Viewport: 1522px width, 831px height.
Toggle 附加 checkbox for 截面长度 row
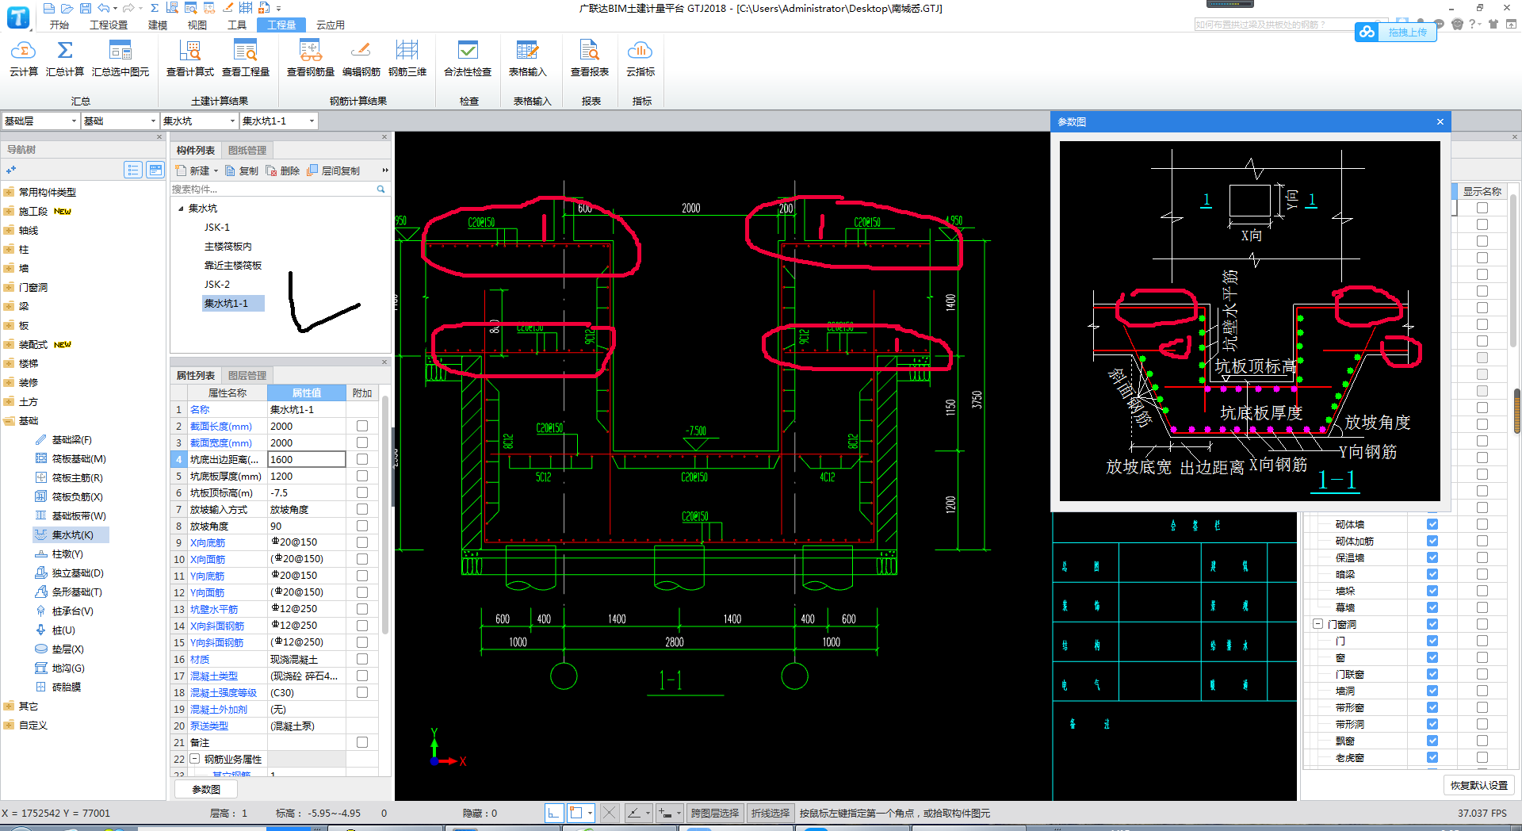(x=362, y=426)
